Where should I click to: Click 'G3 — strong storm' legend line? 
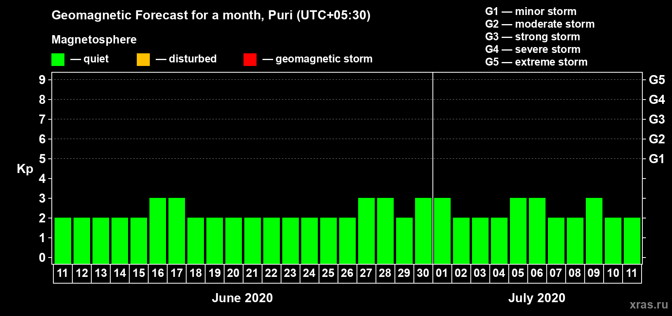tap(532, 37)
